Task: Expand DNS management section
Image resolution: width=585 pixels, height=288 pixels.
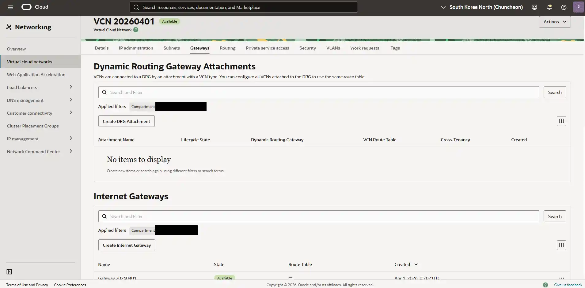Action: point(71,100)
